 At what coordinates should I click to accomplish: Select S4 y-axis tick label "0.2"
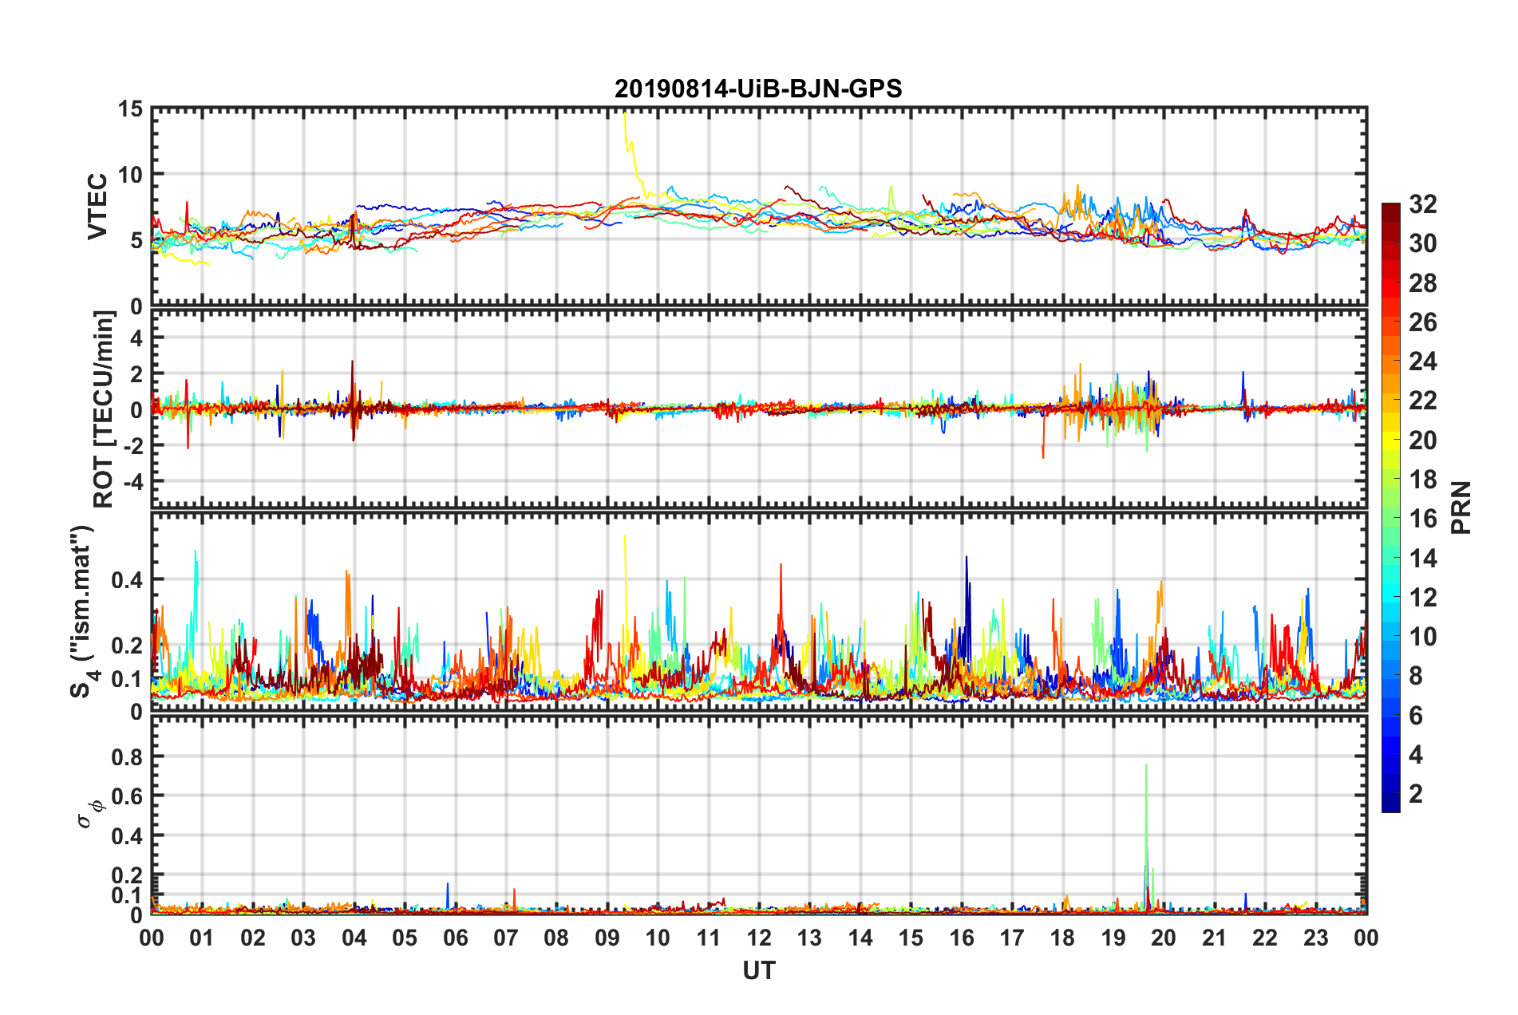coord(127,646)
